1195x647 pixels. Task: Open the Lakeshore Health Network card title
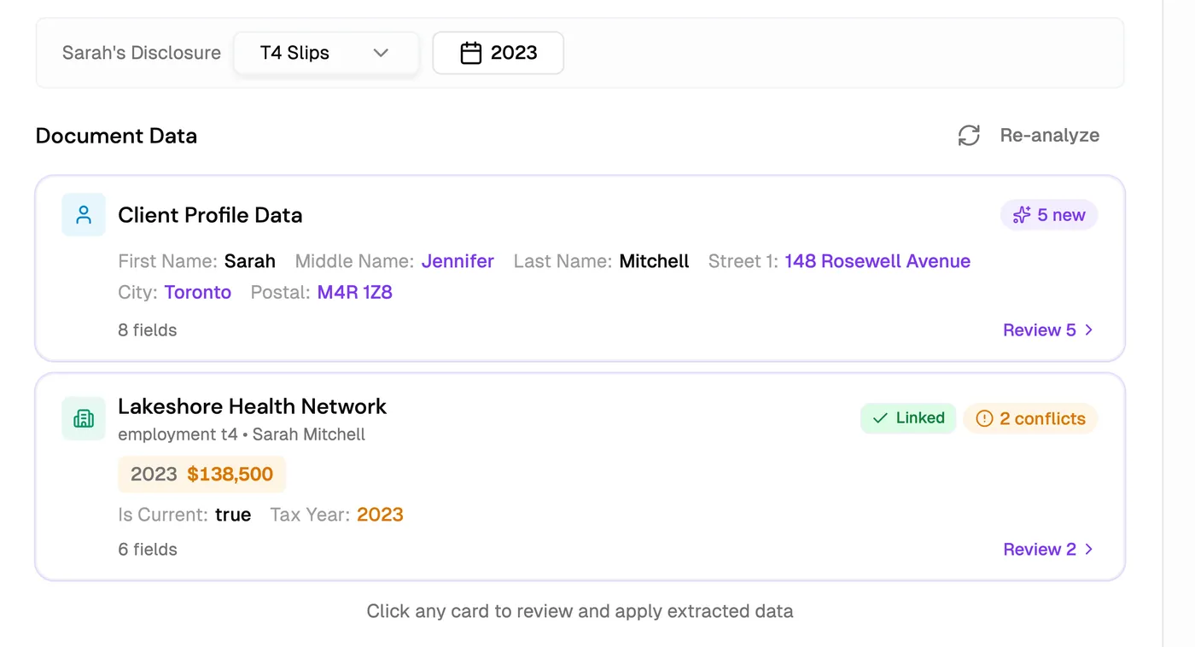click(x=252, y=406)
